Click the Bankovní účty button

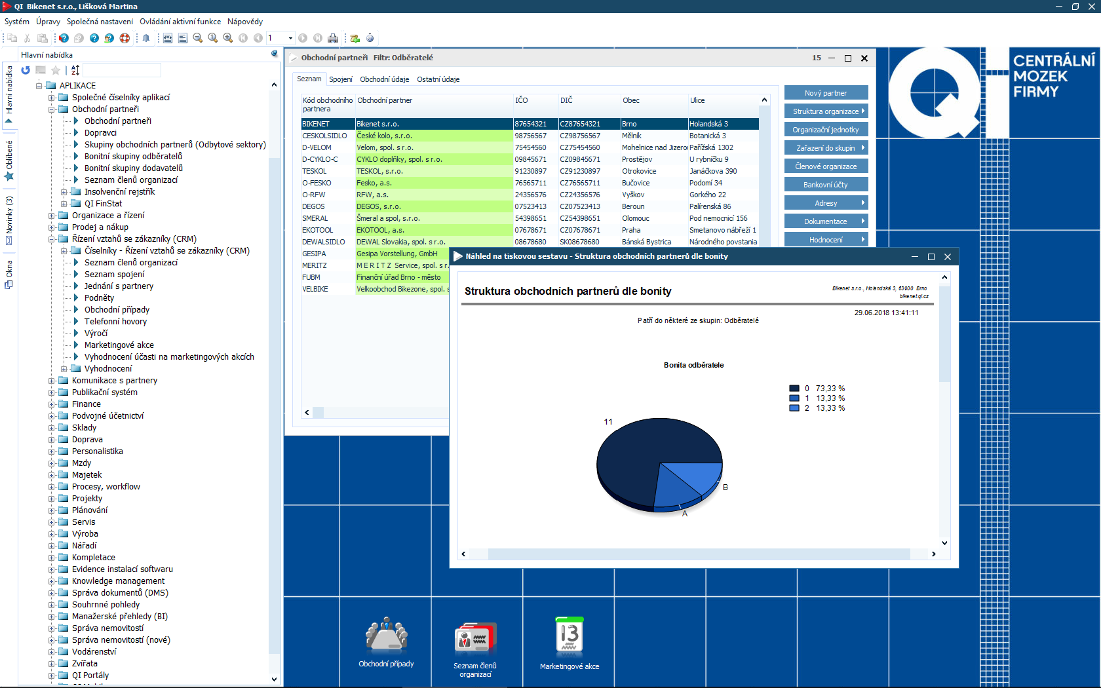[826, 185]
